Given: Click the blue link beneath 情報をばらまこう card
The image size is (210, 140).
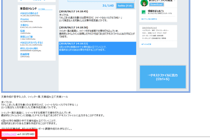Looking at the screenshot, I should point(149,19).
